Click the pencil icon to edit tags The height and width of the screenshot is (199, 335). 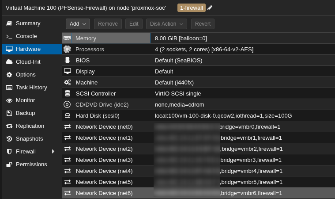[x=210, y=8]
